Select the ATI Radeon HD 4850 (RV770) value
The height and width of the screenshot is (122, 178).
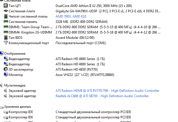pos(77,70)
